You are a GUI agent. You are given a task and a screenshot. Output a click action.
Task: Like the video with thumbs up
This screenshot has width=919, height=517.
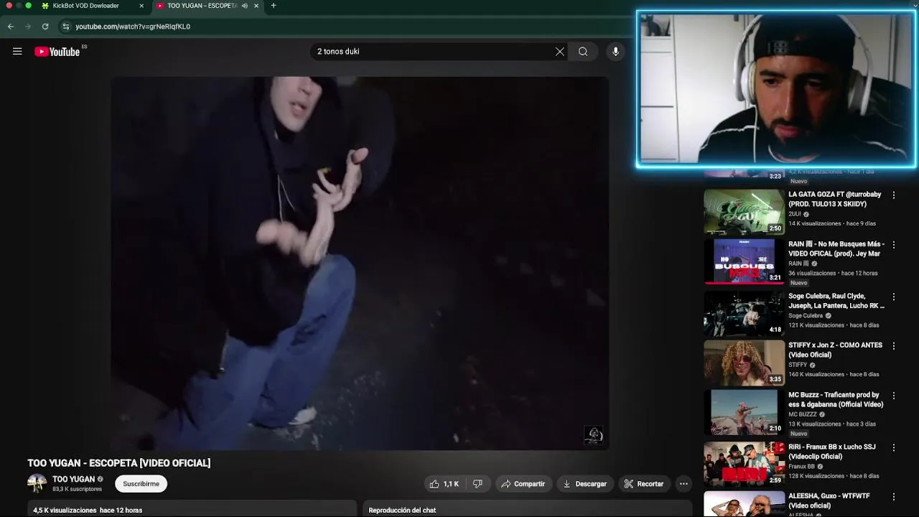tap(444, 484)
